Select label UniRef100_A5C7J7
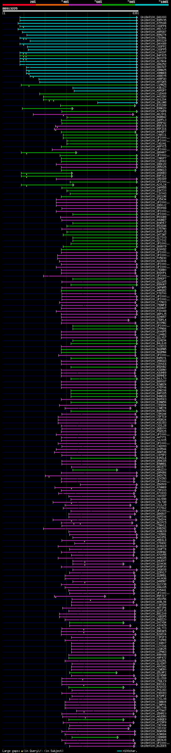Screen dimensions: 171x753 click(153, 29)
